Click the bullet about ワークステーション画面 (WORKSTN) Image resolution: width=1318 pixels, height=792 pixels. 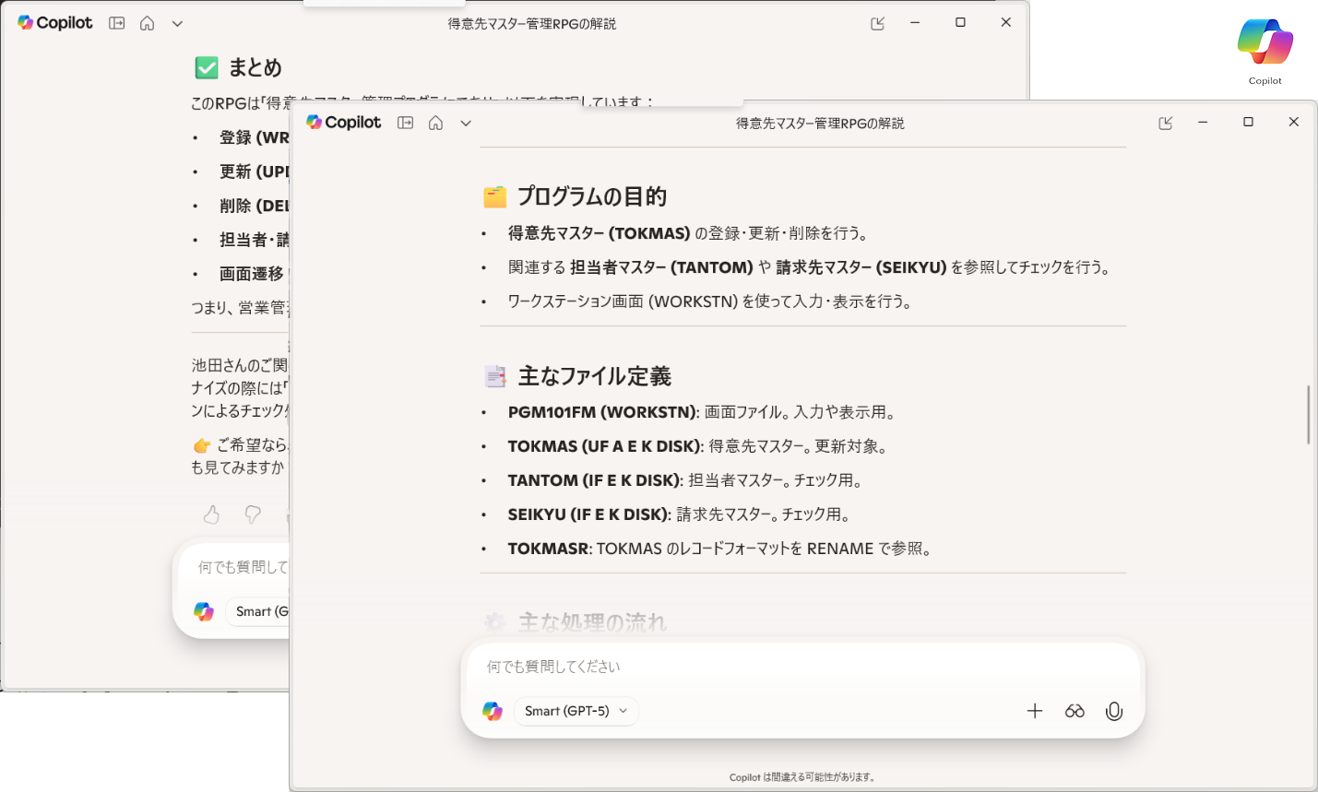710,301
